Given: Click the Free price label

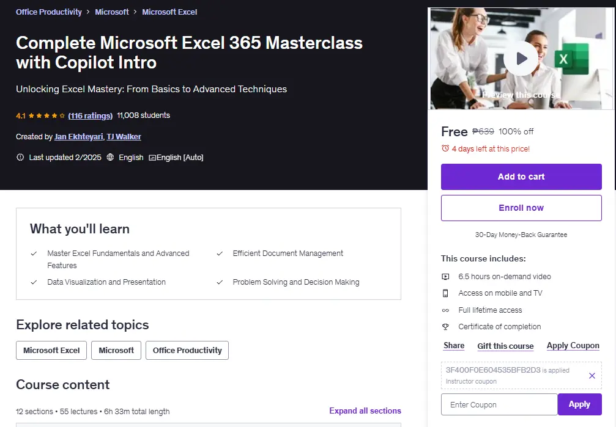Looking at the screenshot, I should (x=454, y=132).
